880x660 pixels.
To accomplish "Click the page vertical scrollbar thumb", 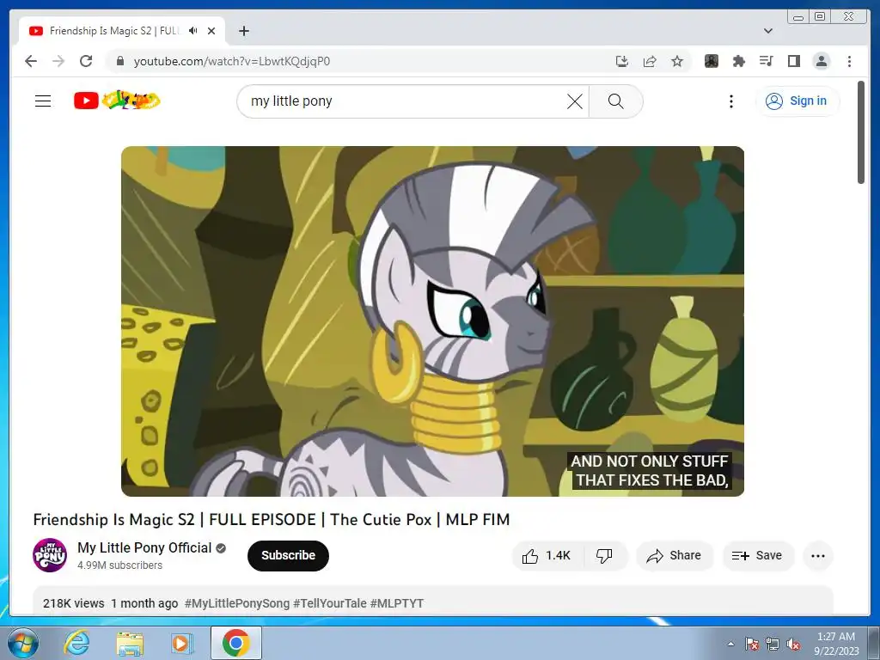I will 861,132.
